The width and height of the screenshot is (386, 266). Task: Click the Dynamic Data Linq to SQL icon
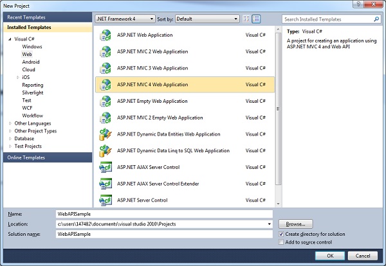pyautogui.click(x=106, y=151)
